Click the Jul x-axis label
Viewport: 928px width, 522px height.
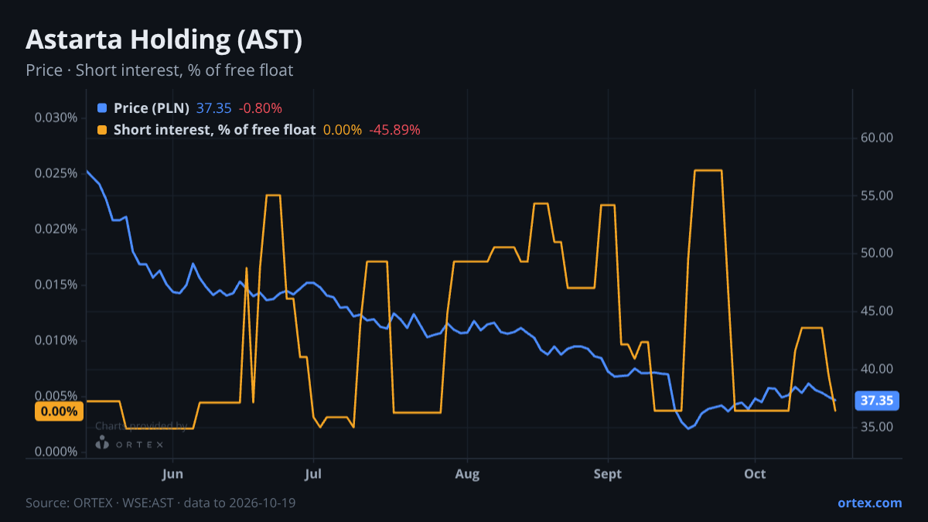(x=314, y=473)
